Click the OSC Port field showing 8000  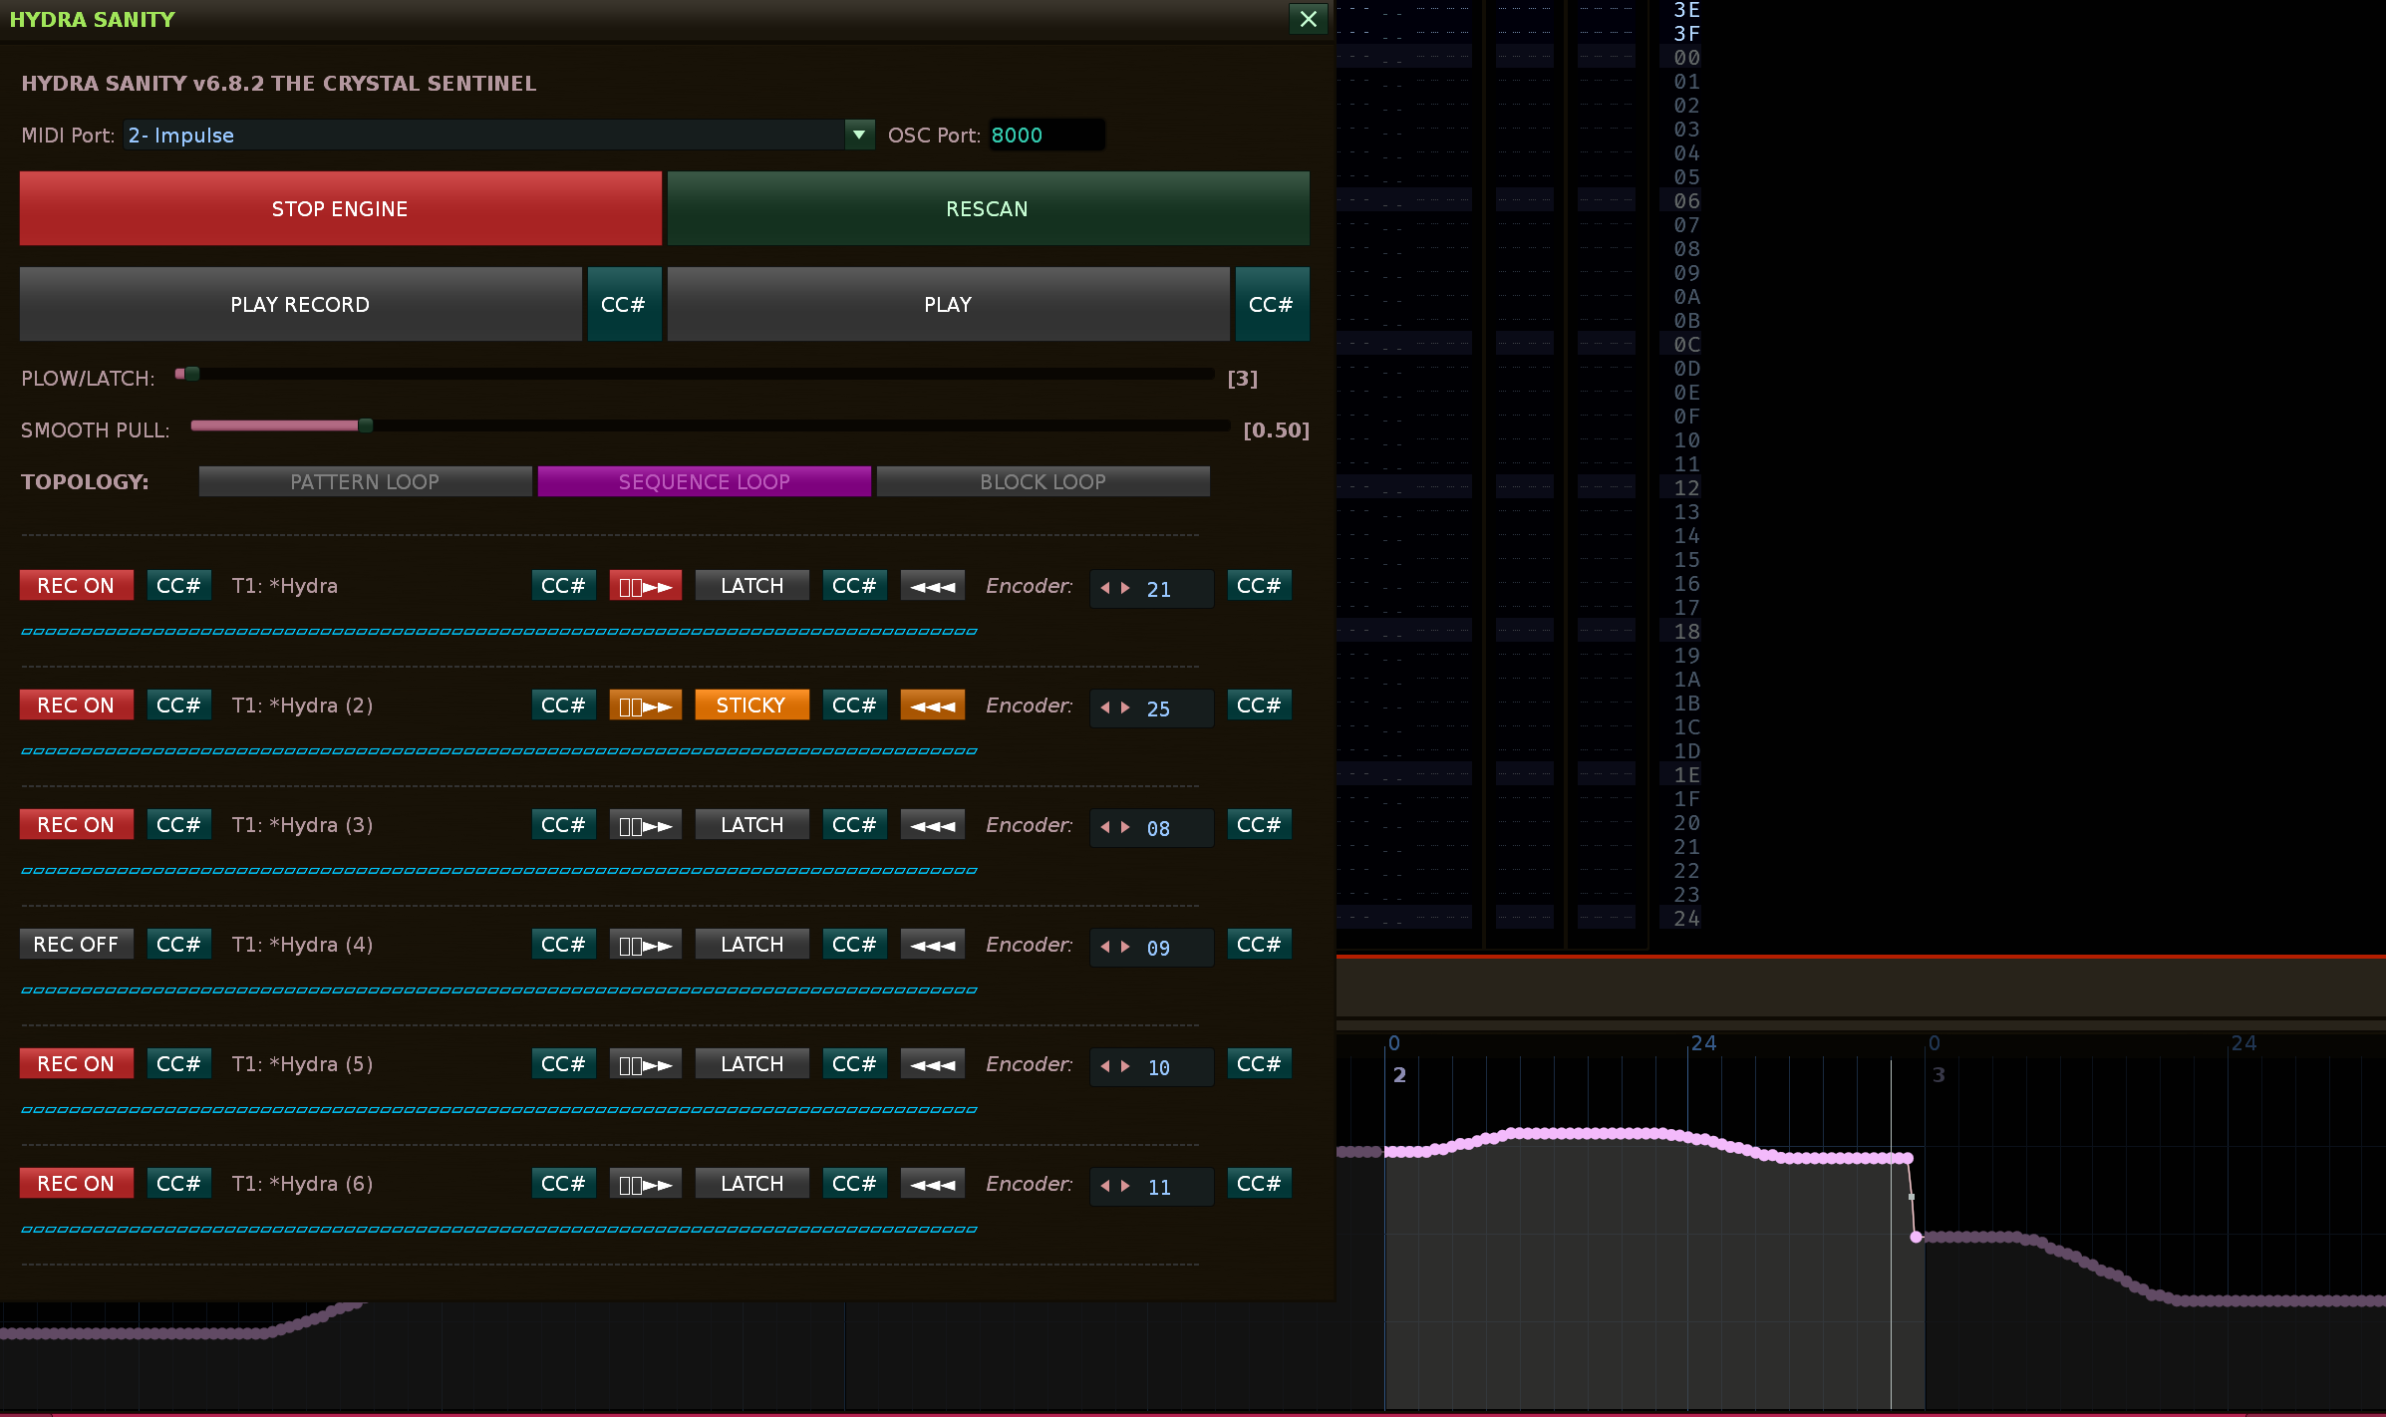[1044, 136]
